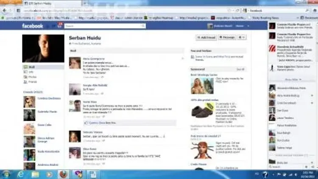Open Windows Explorer folder in taskbar
Viewport: 318px width, 179px height.
coord(35,174)
